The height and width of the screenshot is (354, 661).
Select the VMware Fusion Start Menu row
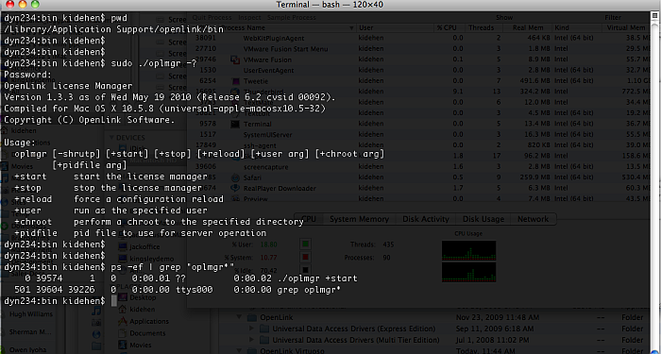pyautogui.click(x=417, y=49)
